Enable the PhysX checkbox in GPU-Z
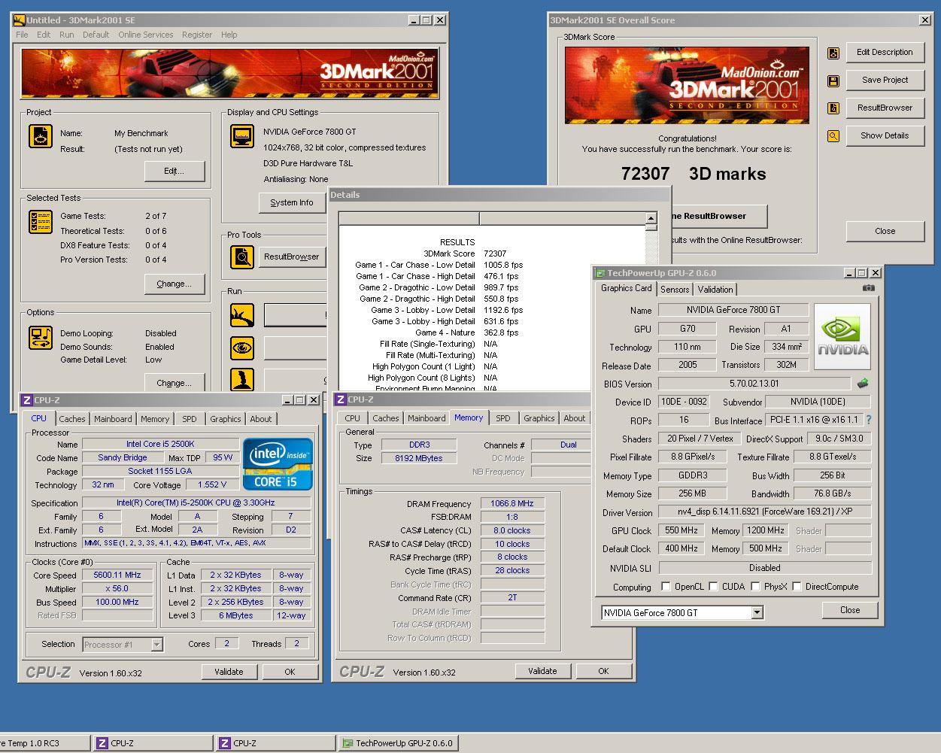The width and height of the screenshot is (941, 753). pyautogui.click(x=755, y=587)
